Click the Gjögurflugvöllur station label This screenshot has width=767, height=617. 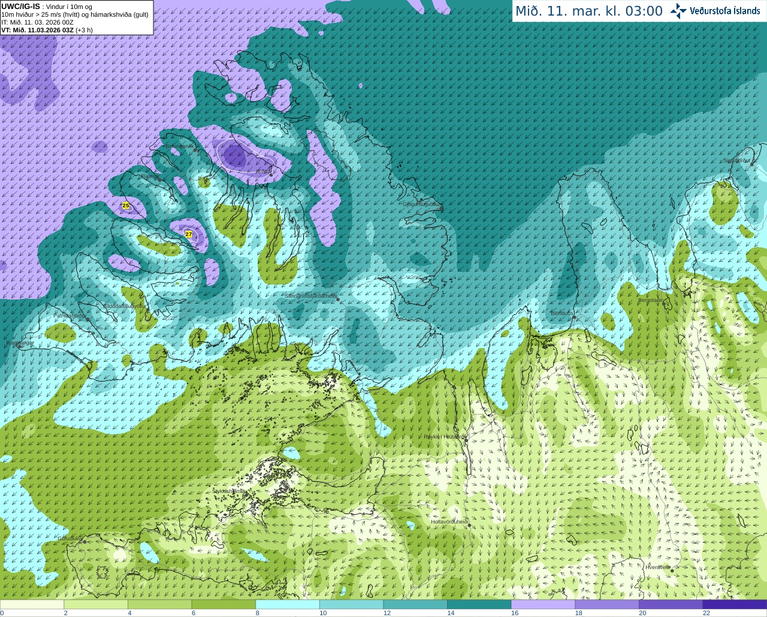click(x=422, y=204)
